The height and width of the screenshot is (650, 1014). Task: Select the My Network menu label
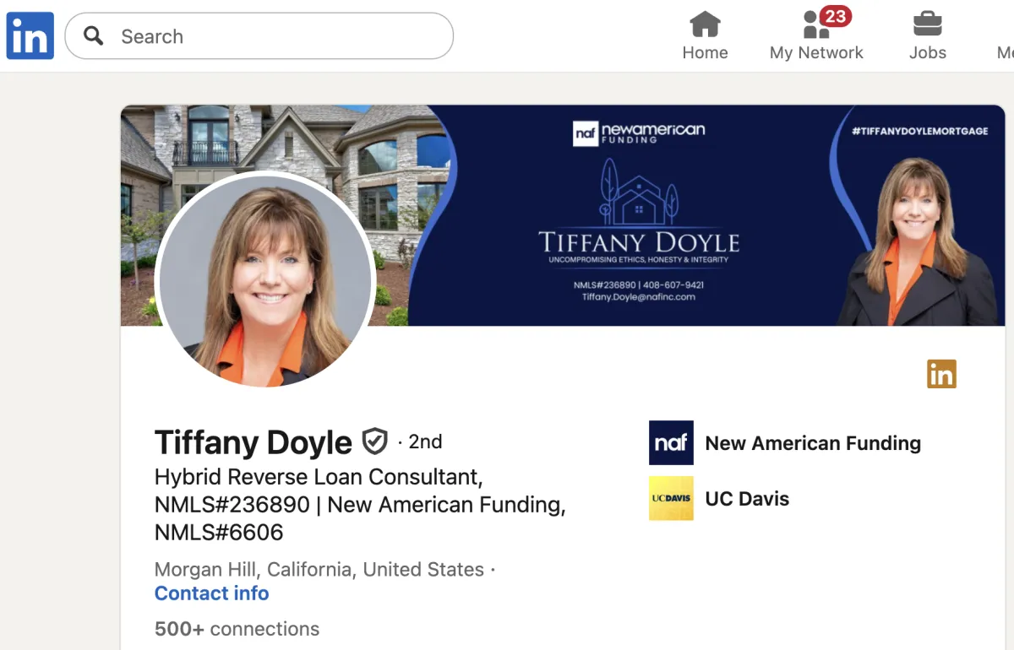pyautogui.click(x=816, y=52)
